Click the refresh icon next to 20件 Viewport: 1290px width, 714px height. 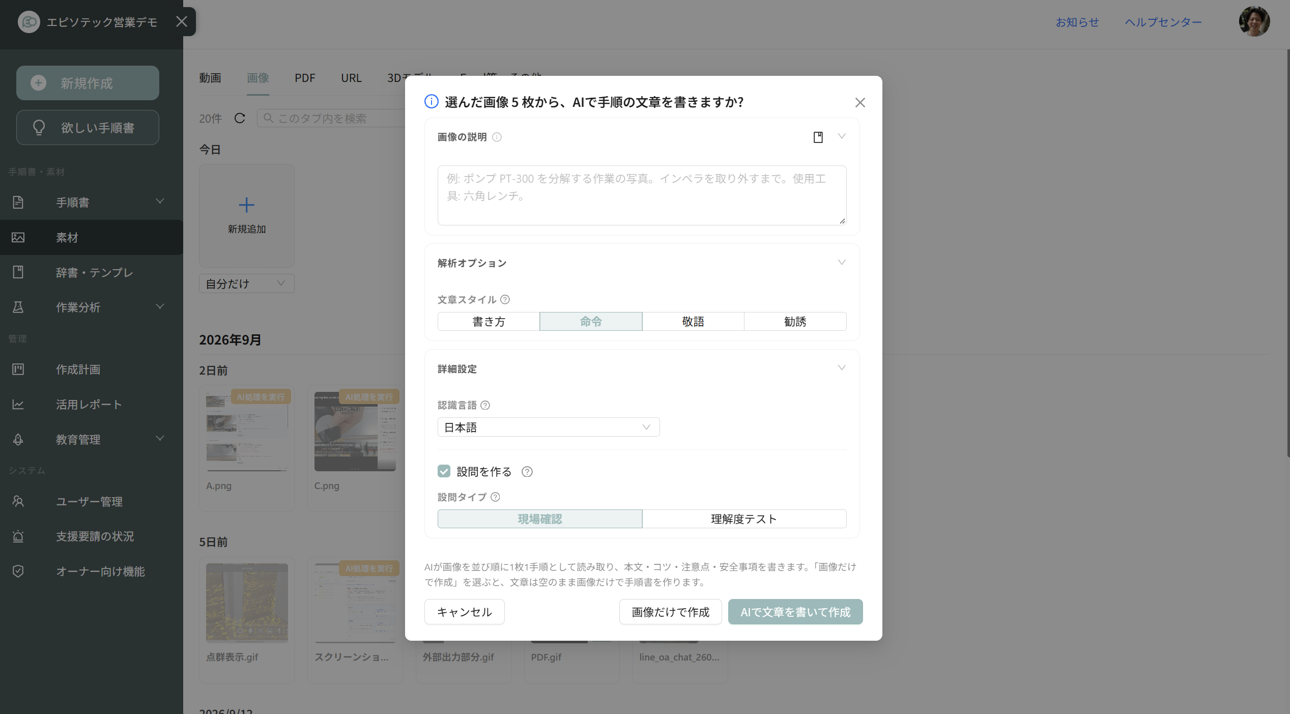click(240, 118)
